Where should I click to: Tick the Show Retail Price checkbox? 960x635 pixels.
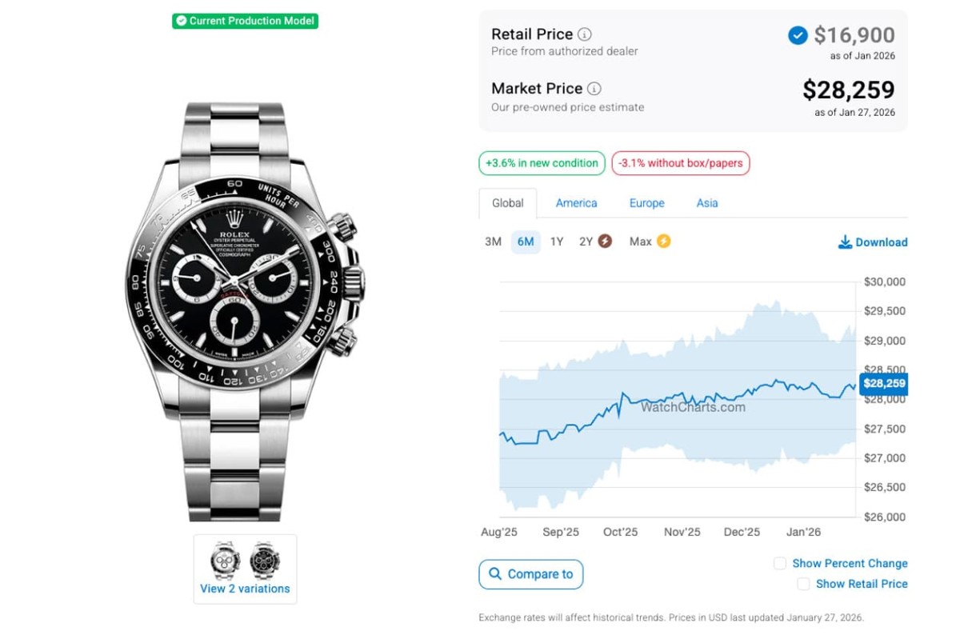point(803,585)
